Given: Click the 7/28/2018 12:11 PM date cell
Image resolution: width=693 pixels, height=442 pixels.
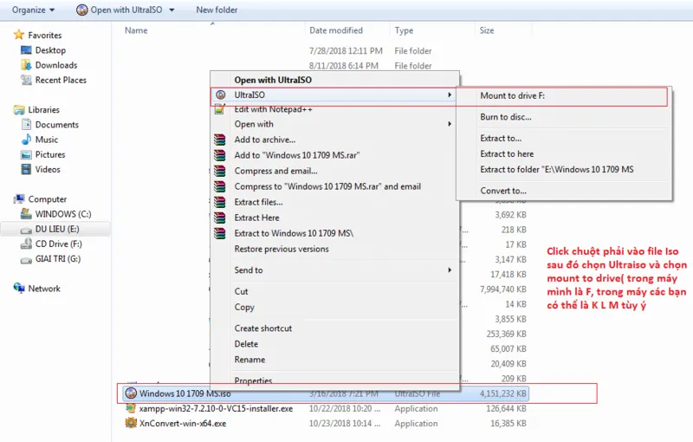Looking at the screenshot, I should pyautogui.click(x=346, y=51).
